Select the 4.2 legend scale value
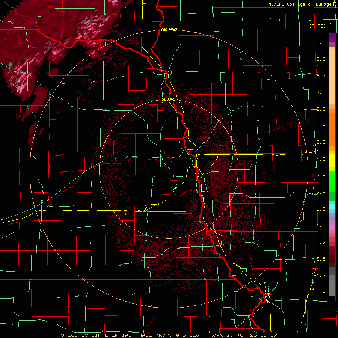338x338 pixels. (x=321, y=159)
